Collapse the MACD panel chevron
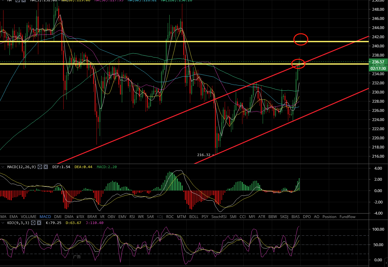This screenshot has height=267, width=388. [3, 167]
